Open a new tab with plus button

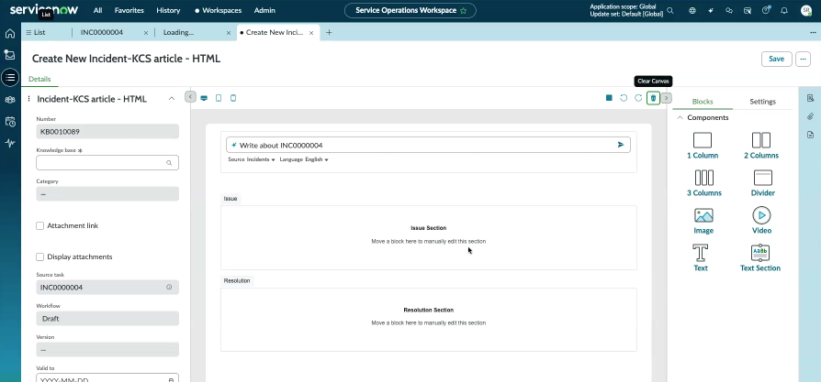pos(329,32)
